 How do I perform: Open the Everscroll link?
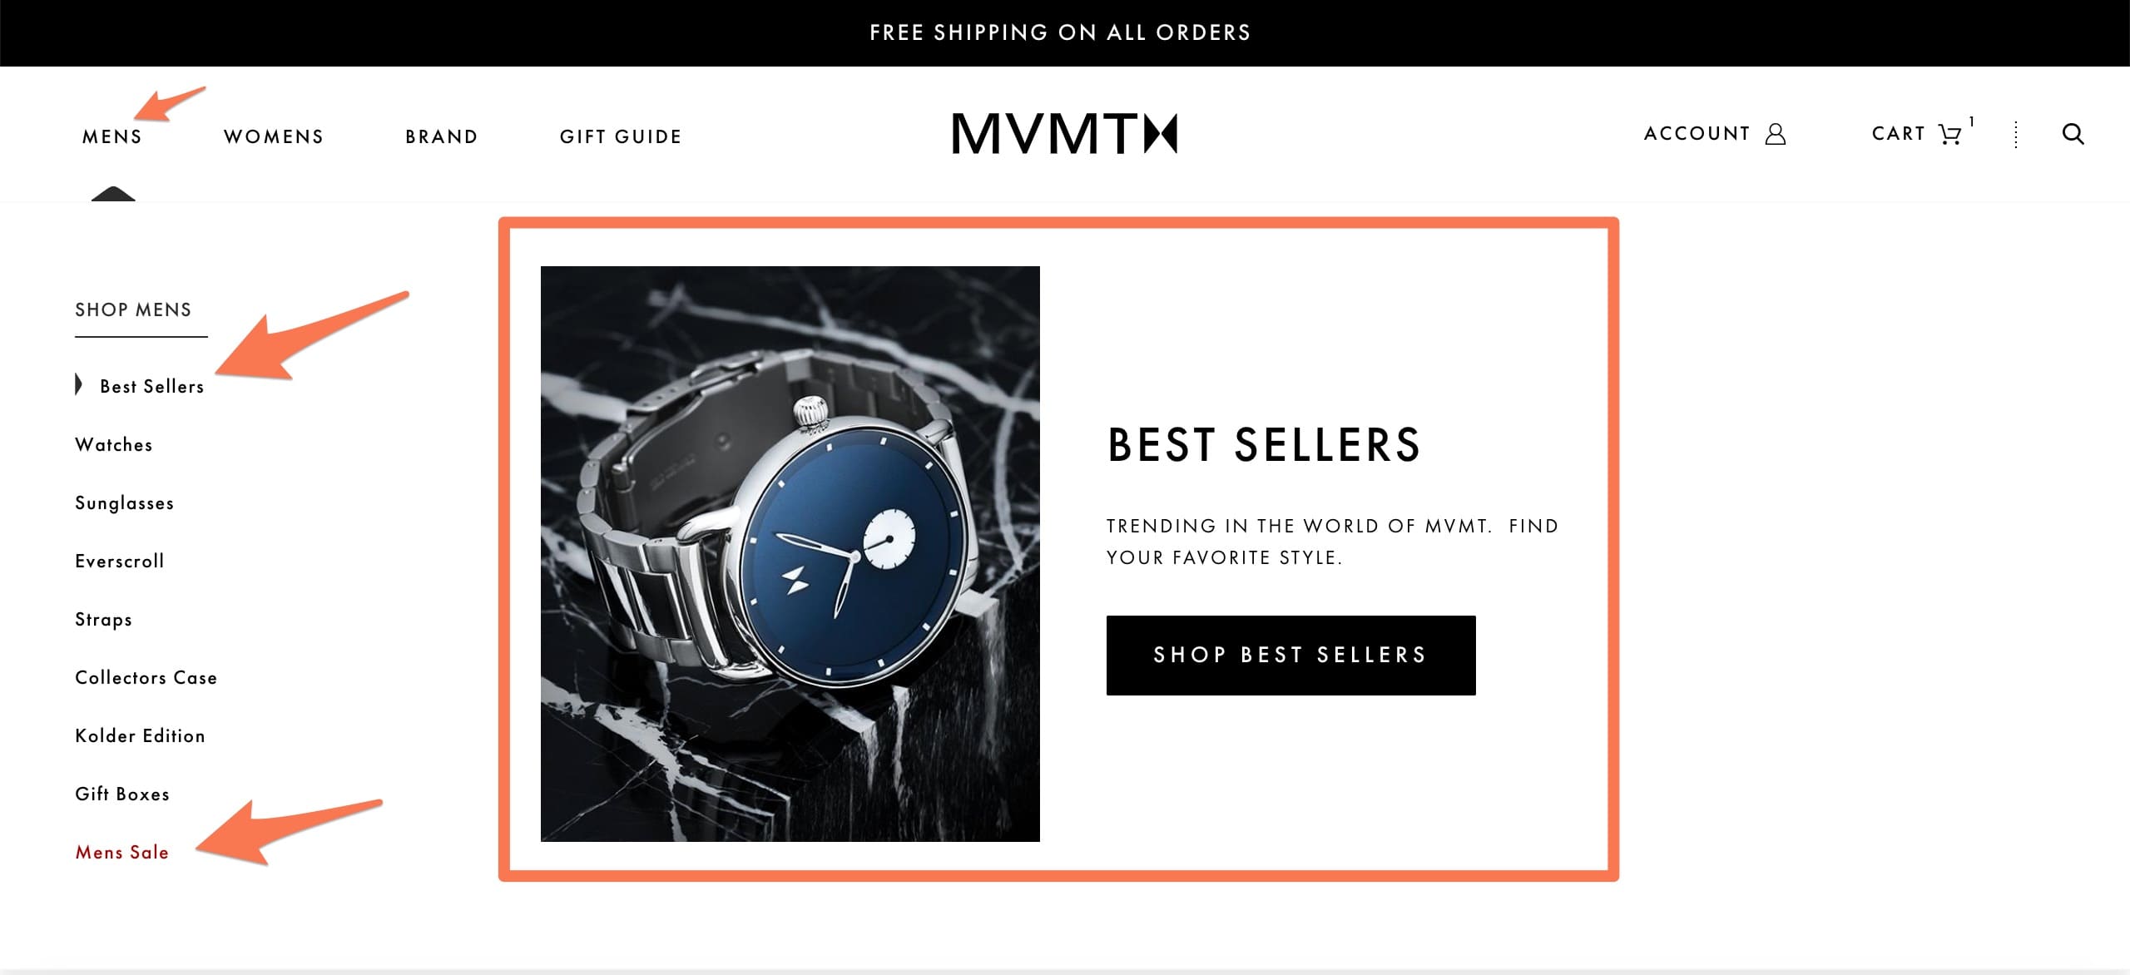(x=120, y=562)
